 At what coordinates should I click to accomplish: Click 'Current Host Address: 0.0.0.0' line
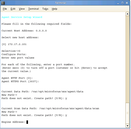click(x=24, y=31)
